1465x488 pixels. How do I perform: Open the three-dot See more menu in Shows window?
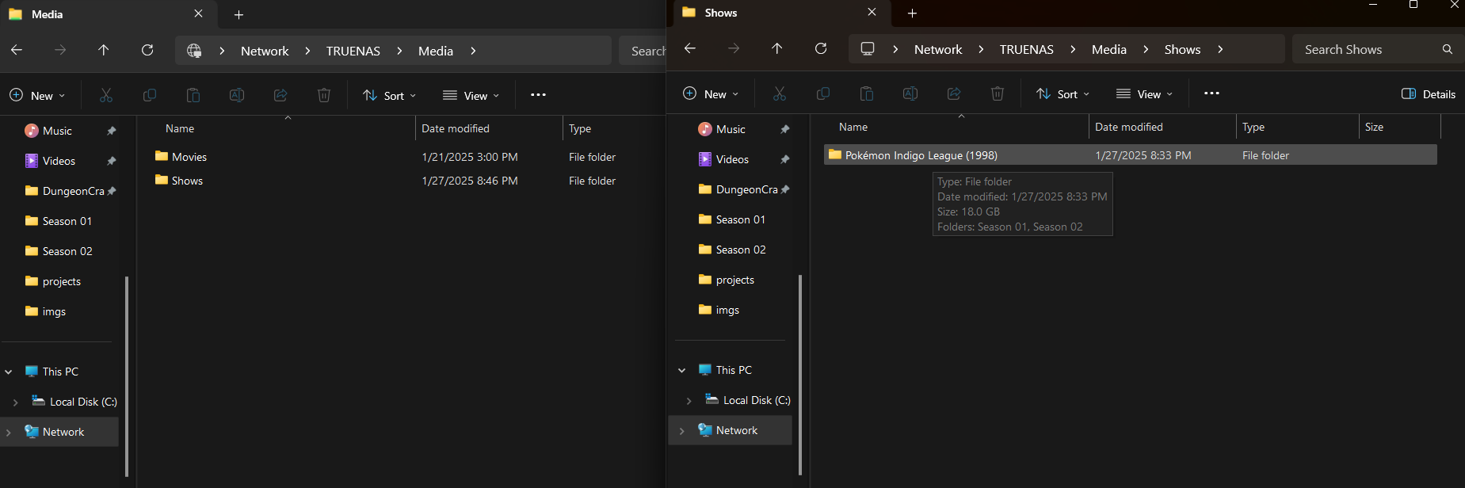(x=1211, y=93)
